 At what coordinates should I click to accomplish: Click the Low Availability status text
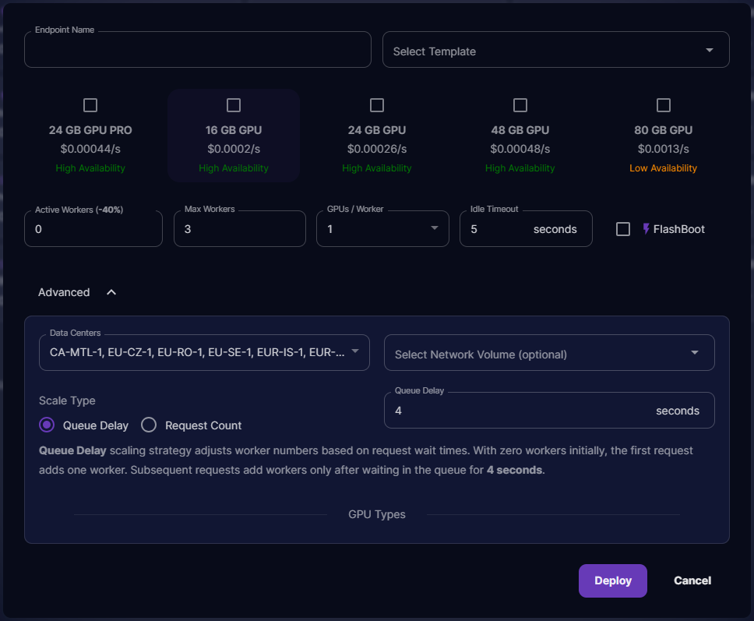[x=664, y=168]
